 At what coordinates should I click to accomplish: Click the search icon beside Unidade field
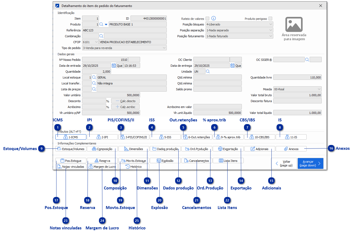(x=208, y=72)
